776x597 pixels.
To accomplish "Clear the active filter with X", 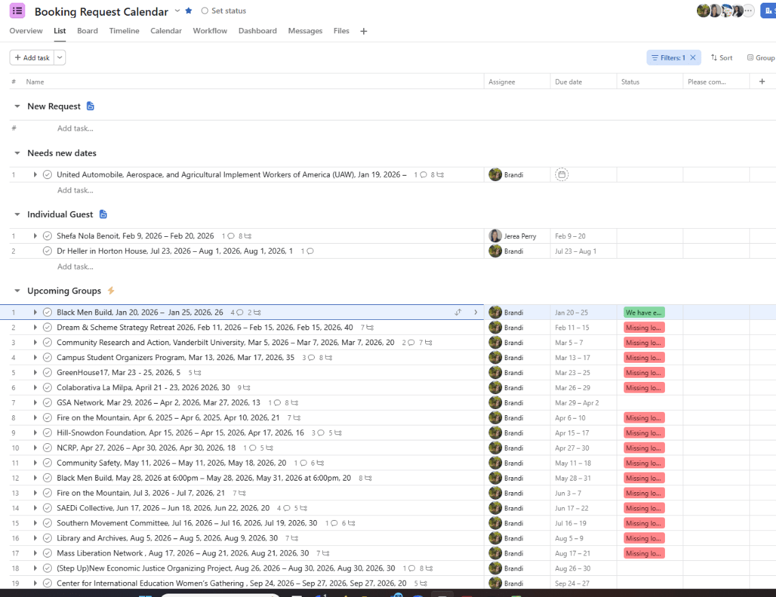I will [x=693, y=57].
